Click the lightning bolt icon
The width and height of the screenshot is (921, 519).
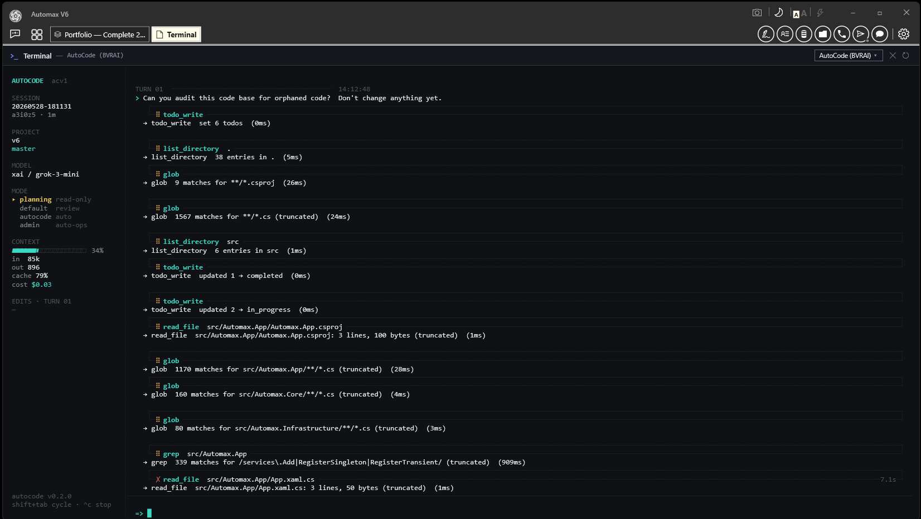820,13
